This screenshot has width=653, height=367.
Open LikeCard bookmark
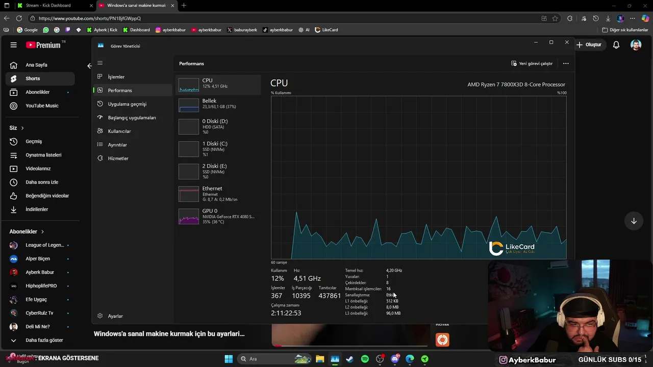(326, 30)
